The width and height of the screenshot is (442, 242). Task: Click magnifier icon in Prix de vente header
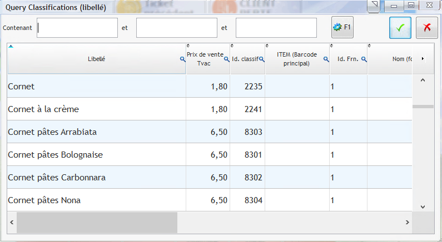coord(226,59)
